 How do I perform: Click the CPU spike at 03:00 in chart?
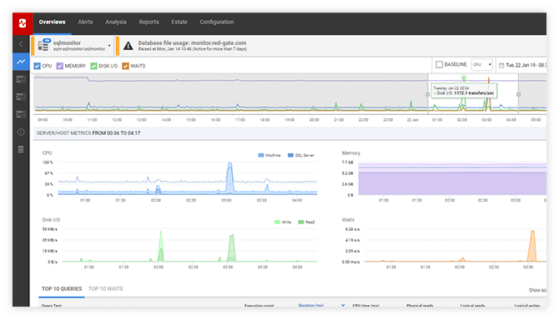(229, 178)
